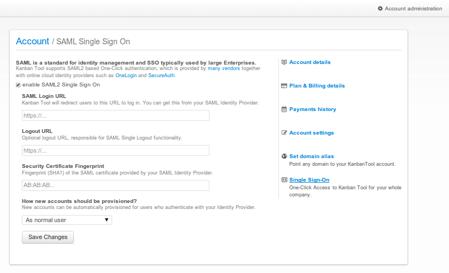Open Plan & Billing details page
Screen dimensions: 449x273
317,86
